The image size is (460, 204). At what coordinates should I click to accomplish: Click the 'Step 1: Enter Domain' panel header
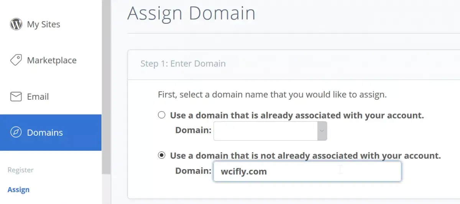point(294,64)
